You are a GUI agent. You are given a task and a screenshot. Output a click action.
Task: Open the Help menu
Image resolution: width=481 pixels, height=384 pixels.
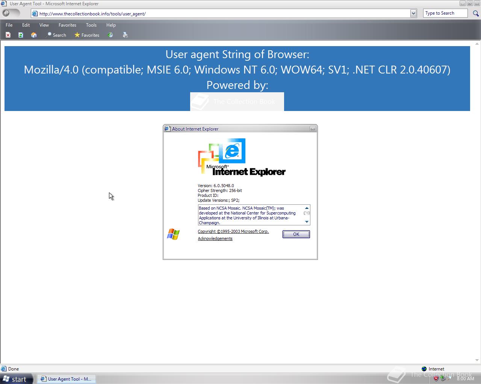pos(111,25)
